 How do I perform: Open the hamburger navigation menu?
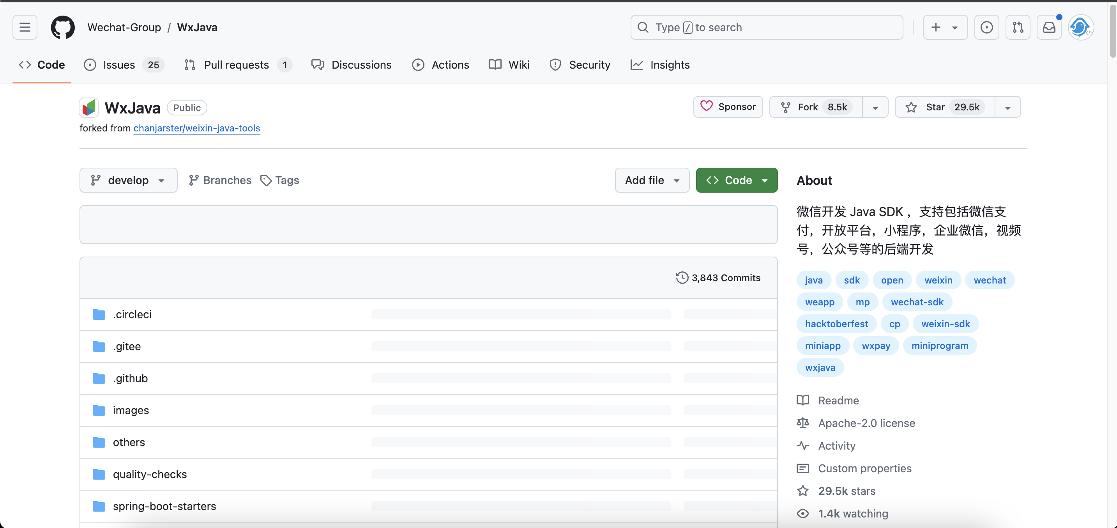tap(25, 27)
